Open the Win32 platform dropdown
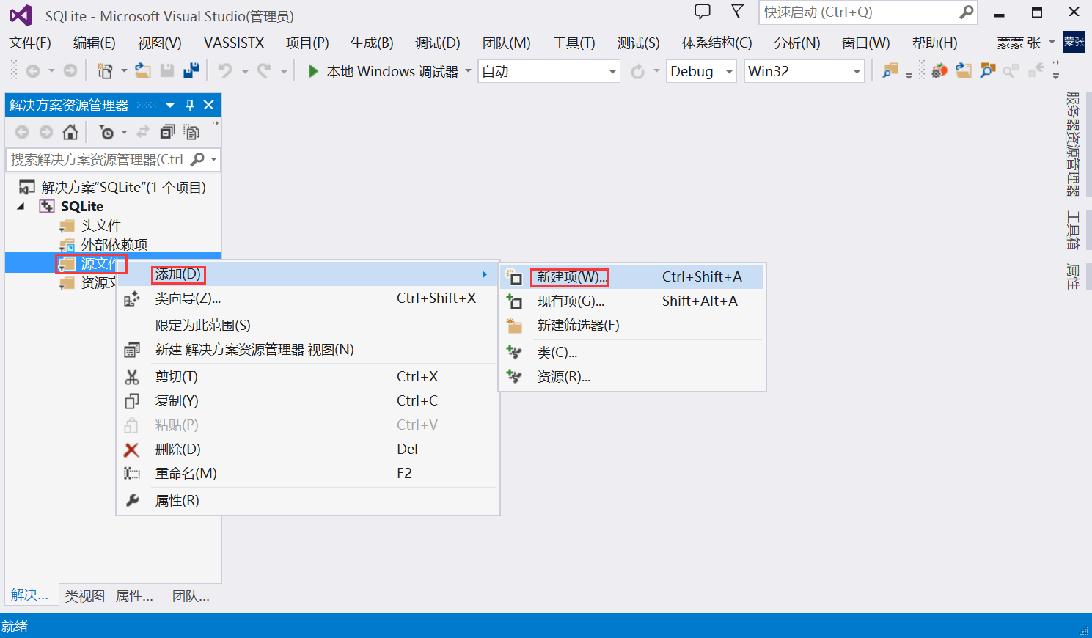1092x638 pixels. [803, 70]
